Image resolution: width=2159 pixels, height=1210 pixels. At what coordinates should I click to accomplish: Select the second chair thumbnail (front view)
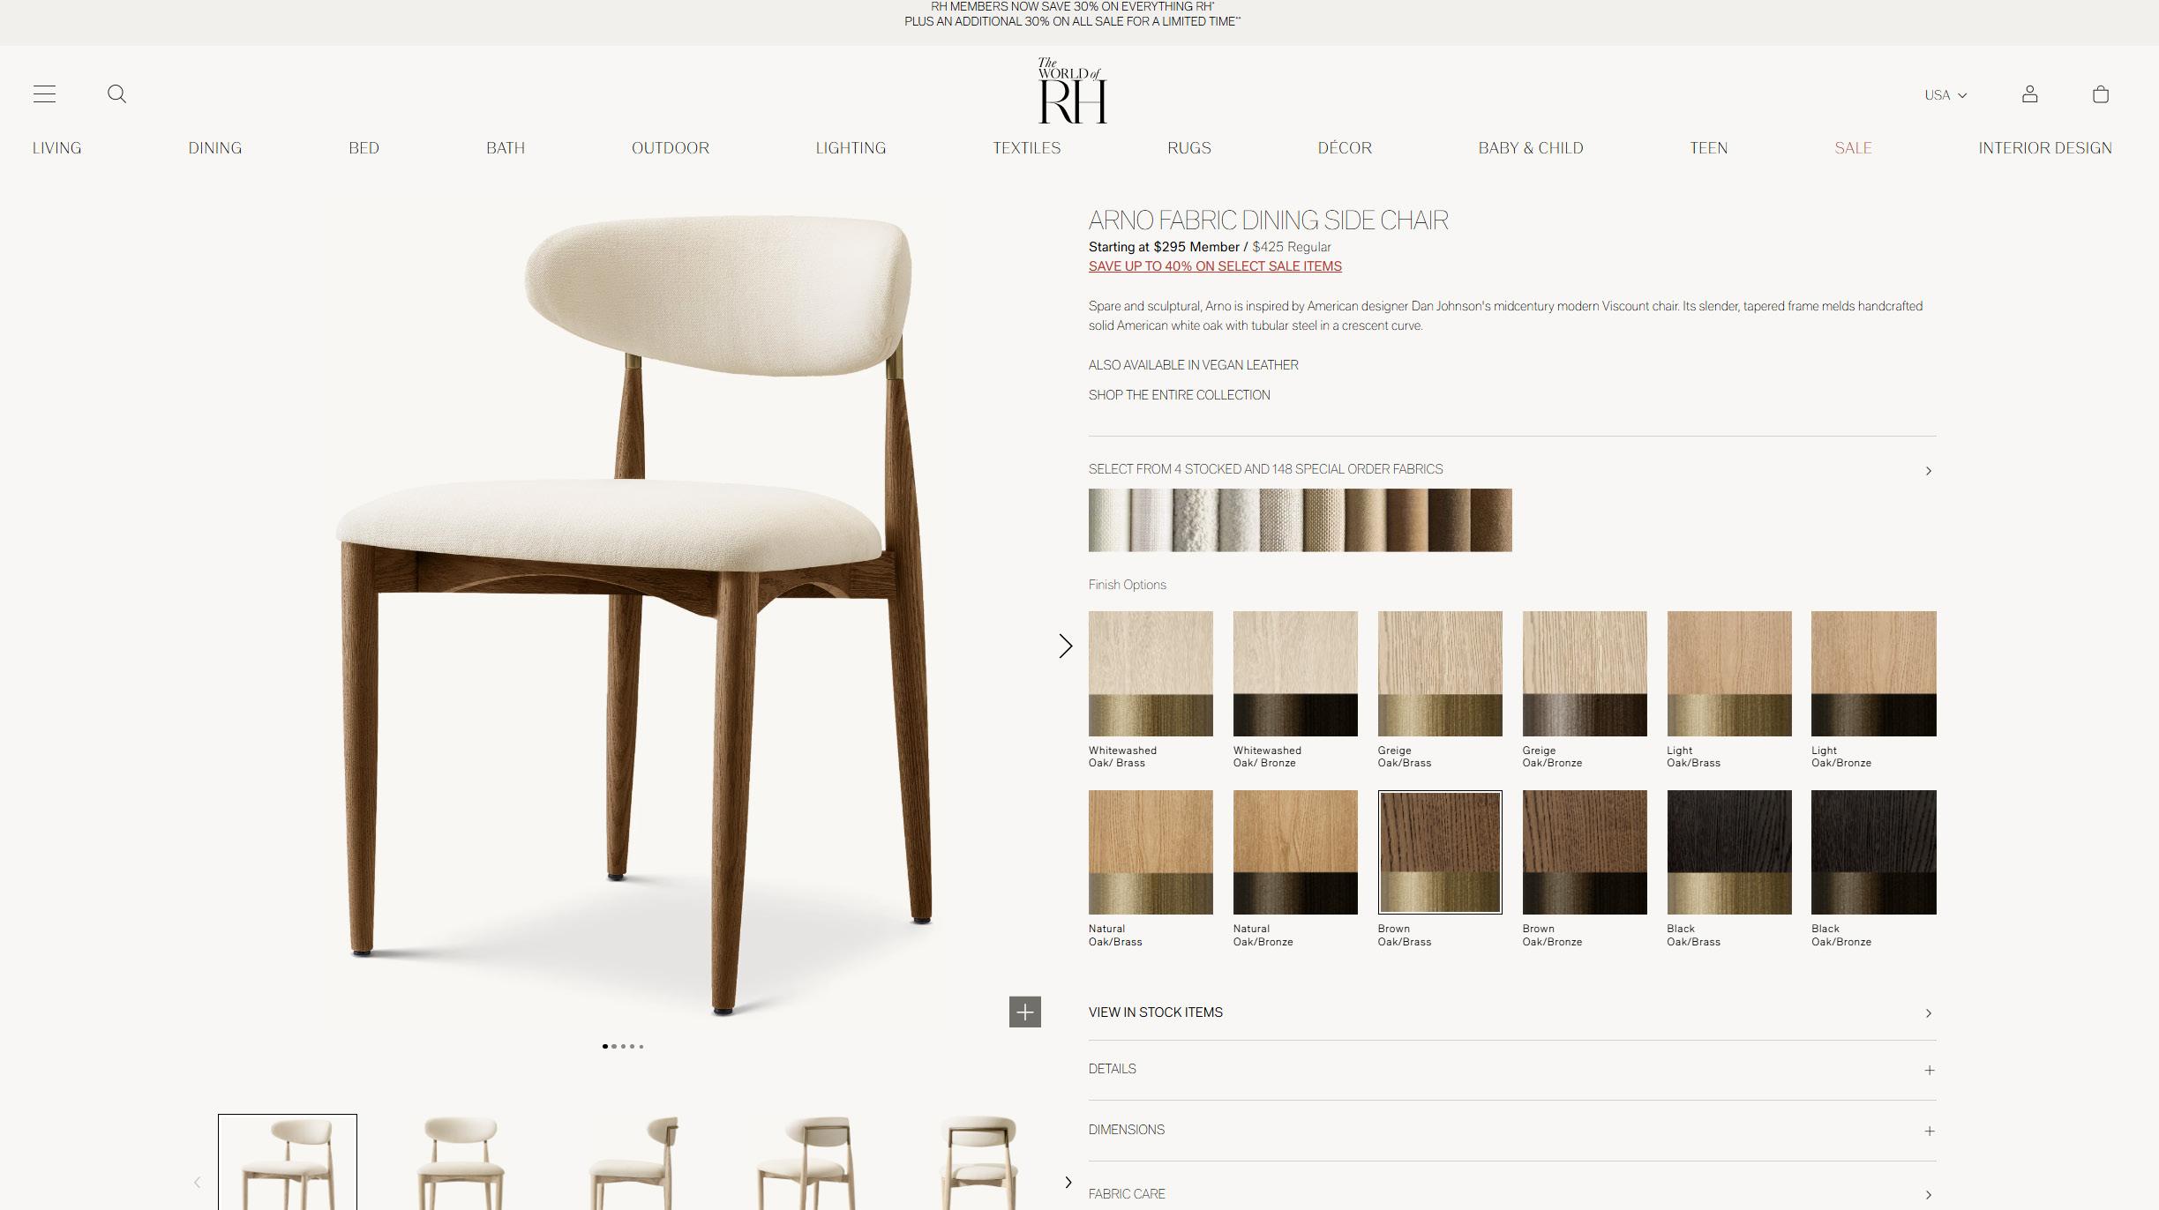pos(460,1162)
